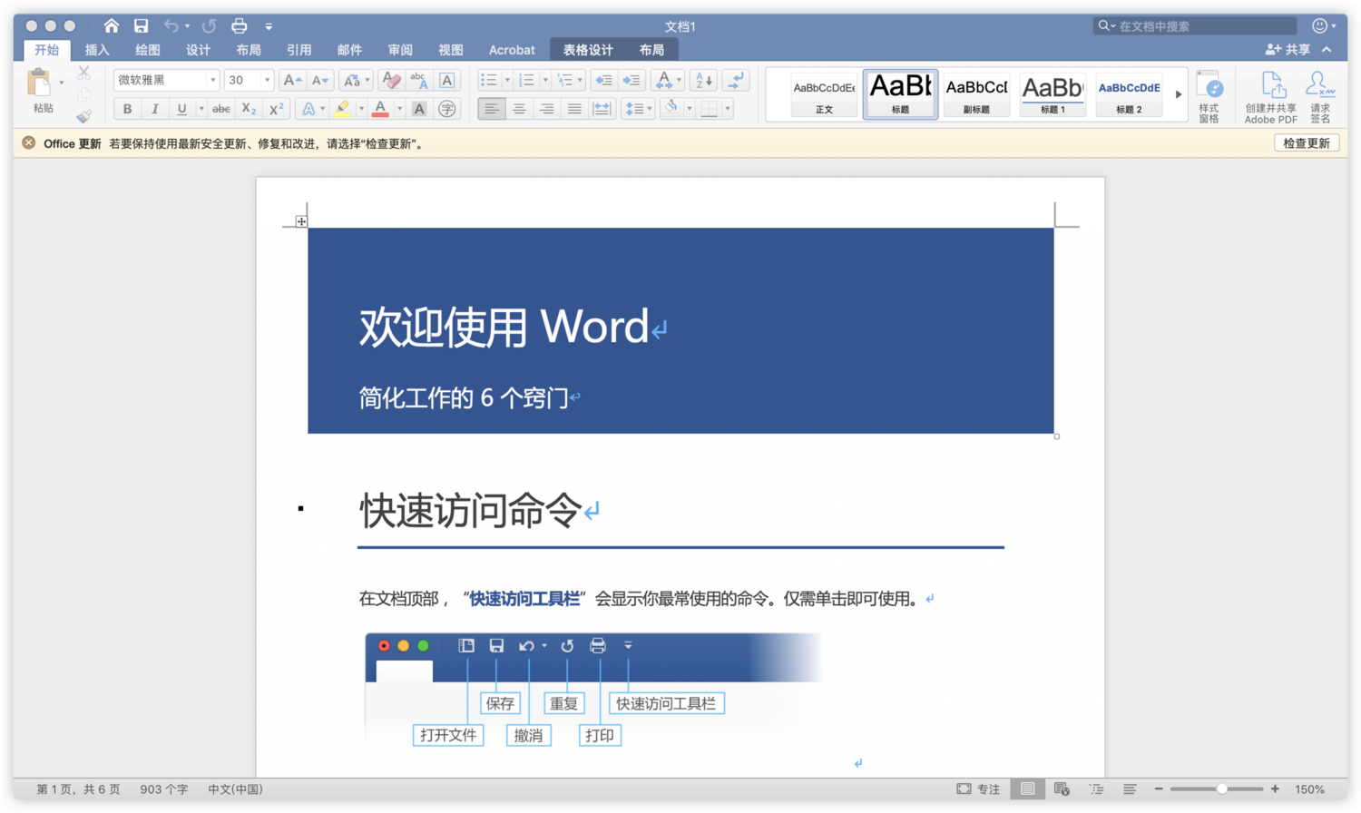Click the 共享 share button

tap(1288, 50)
